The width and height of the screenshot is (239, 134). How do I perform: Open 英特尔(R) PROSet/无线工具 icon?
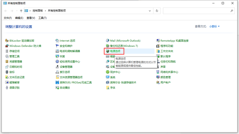[x=57, y=82]
